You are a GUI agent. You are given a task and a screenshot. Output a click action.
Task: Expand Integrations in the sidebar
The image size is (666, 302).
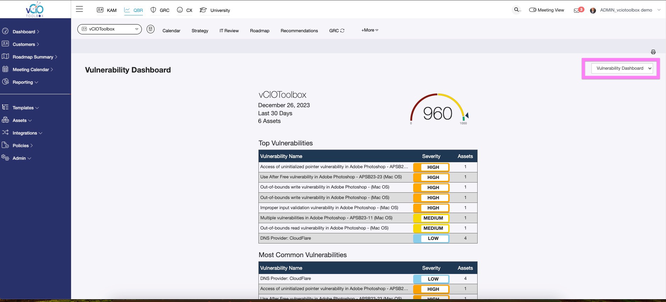(28, 133)
